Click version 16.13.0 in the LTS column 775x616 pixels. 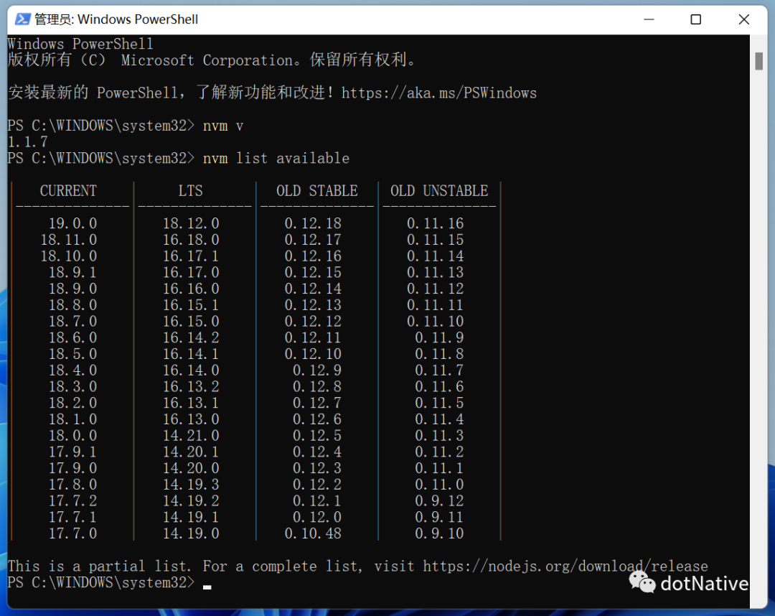[x=192, y=419]
